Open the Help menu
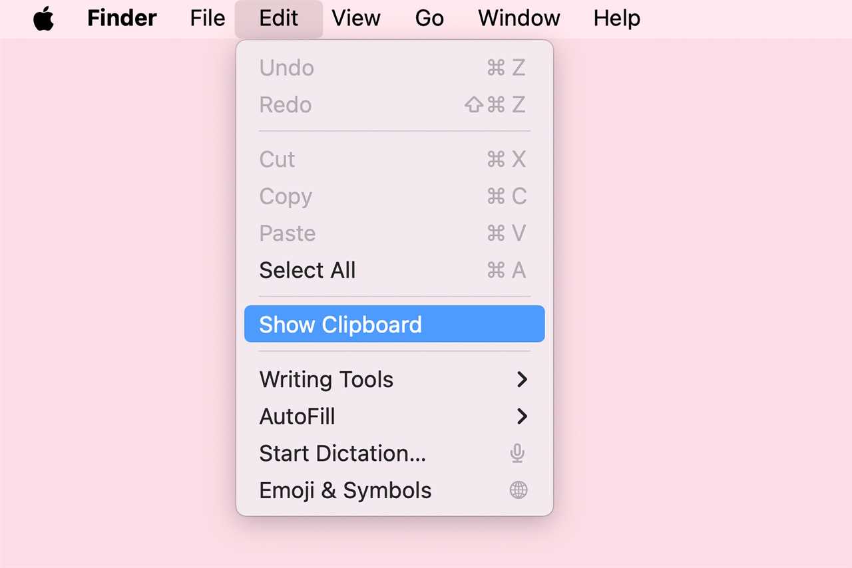The width and height of the screenshot is (852, 568). [x=617, y=19]
